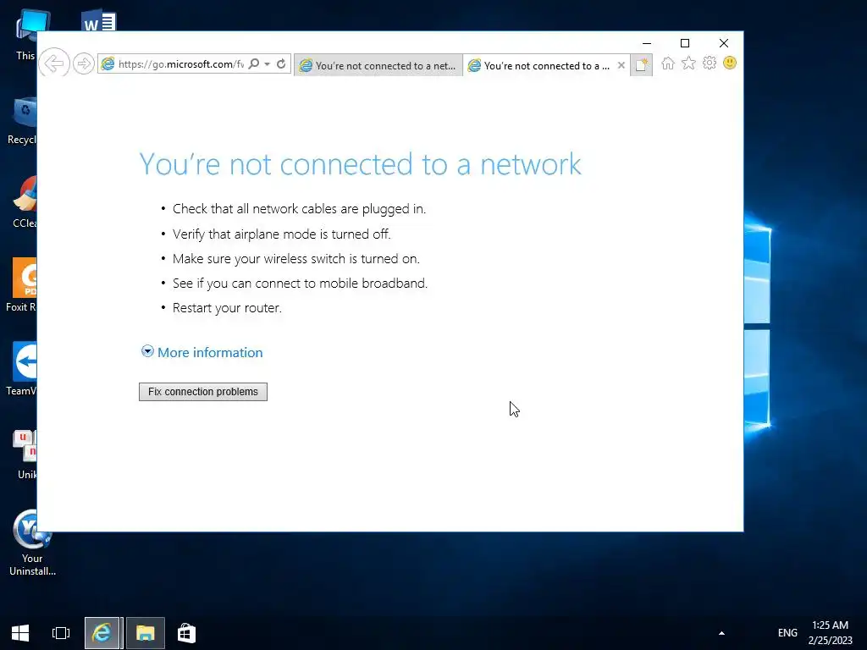Viewport: 867px width, 650px height.
Task: Open the Microsoft Store taskbar icon
Action: (186, 633)
